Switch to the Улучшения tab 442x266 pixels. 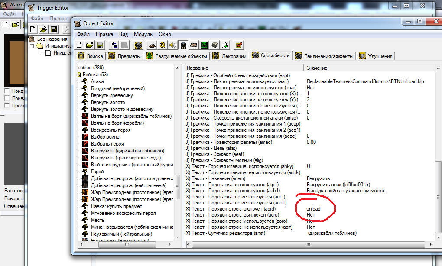tap(376, 56)
